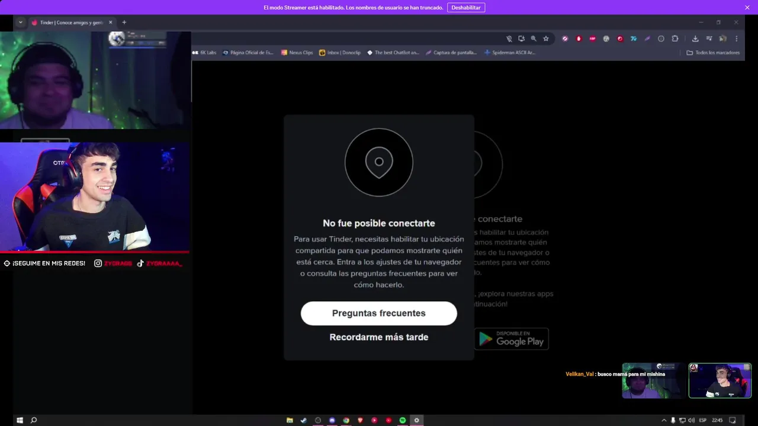Screen dimensions: 758x426
Task: Open a new browser tab
Action: click(x=124, y=22)
